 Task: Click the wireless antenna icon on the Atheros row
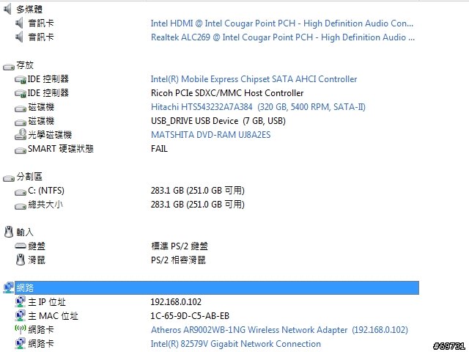coord(21,329)
